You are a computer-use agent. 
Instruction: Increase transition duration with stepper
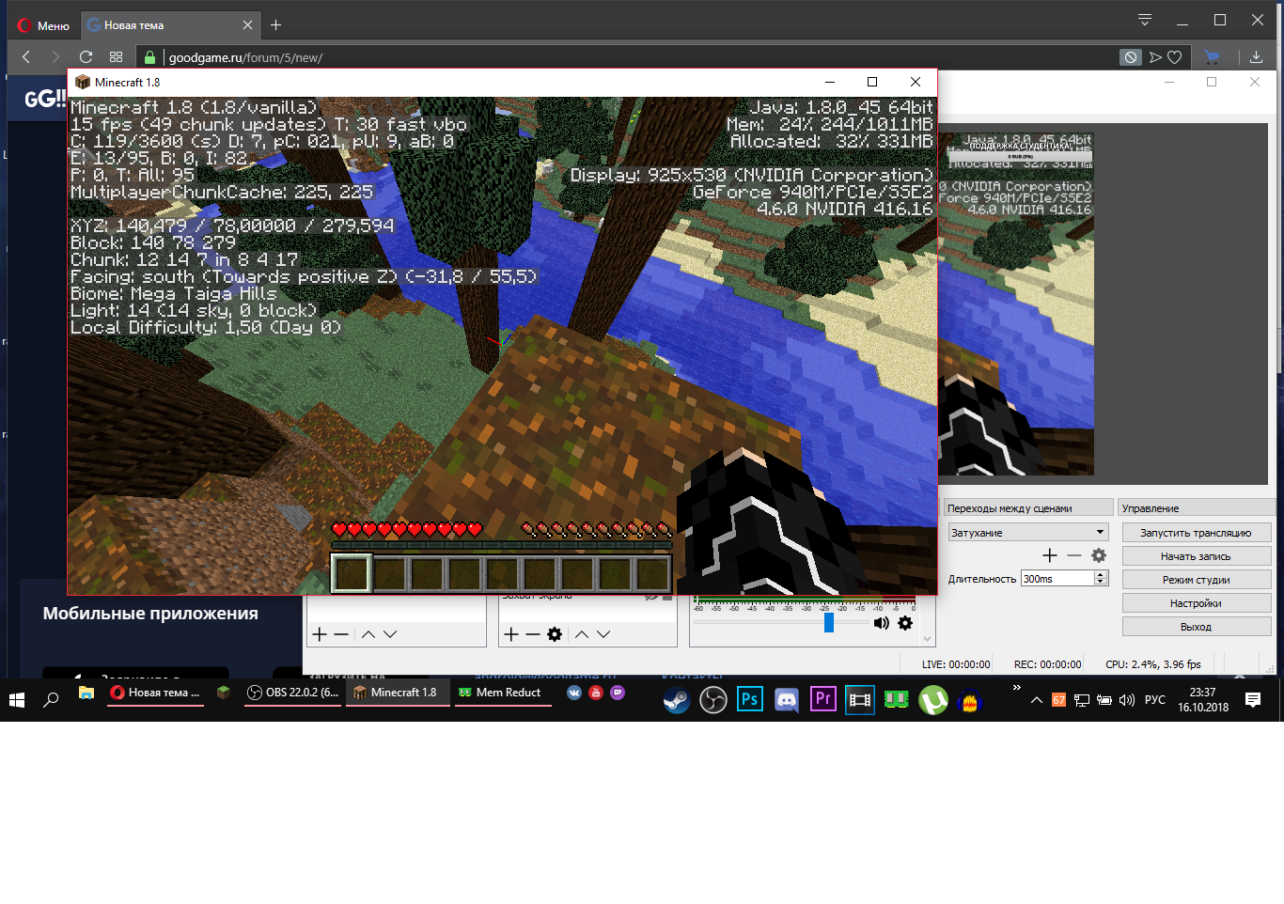(x=1101, y=575)
